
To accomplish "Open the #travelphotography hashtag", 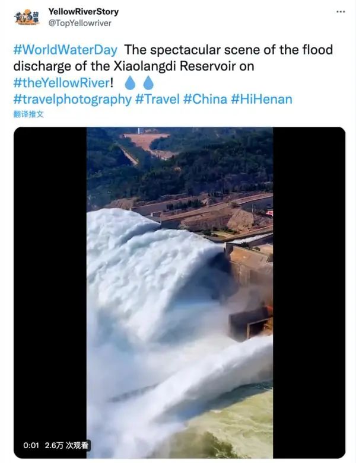I will pyautogui.click(x=72, y=99).
